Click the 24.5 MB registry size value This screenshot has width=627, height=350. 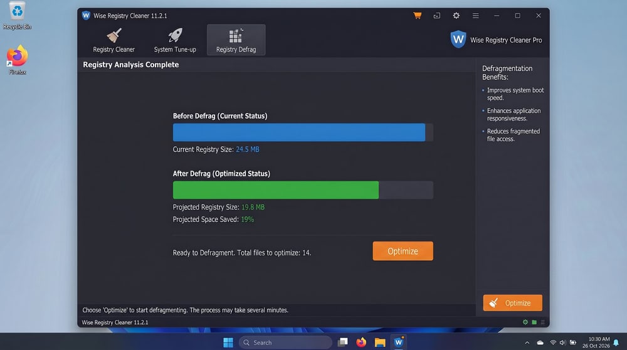click(248, 149)
